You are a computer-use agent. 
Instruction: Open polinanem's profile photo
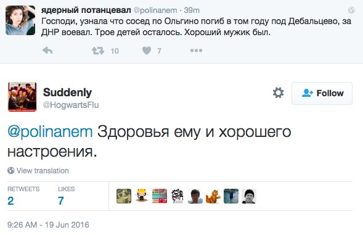(x=20, y=20)
